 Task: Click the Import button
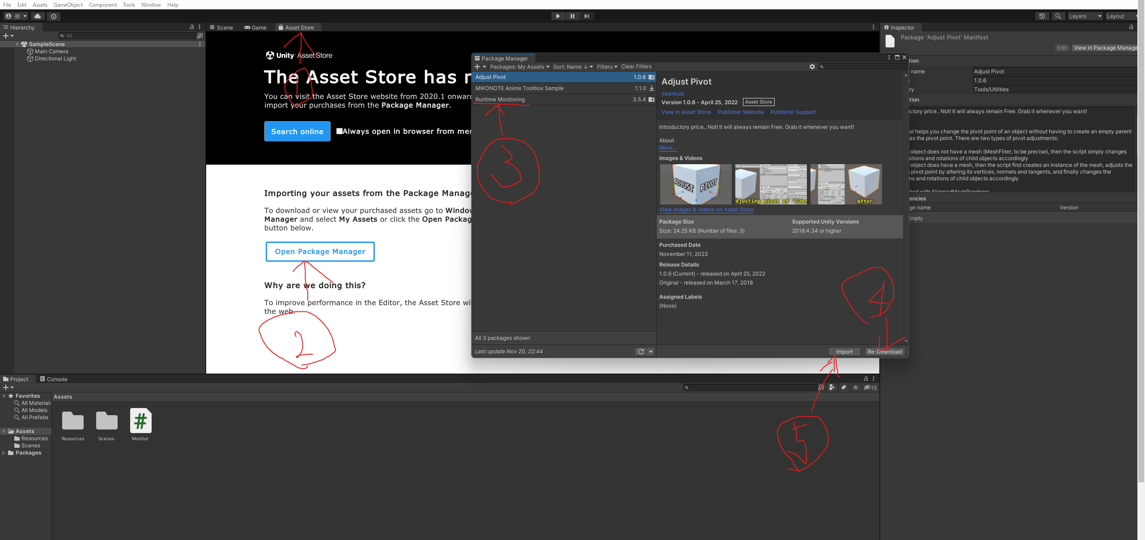(844, 352)
